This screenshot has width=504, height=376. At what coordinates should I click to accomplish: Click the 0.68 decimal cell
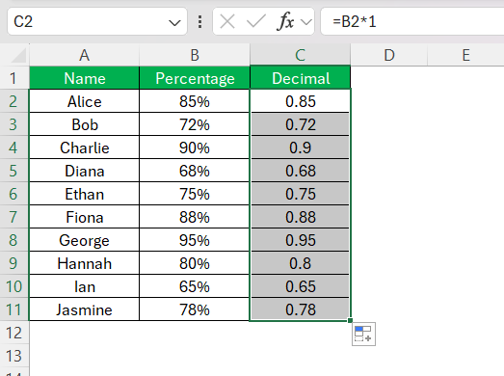(301, 171)
